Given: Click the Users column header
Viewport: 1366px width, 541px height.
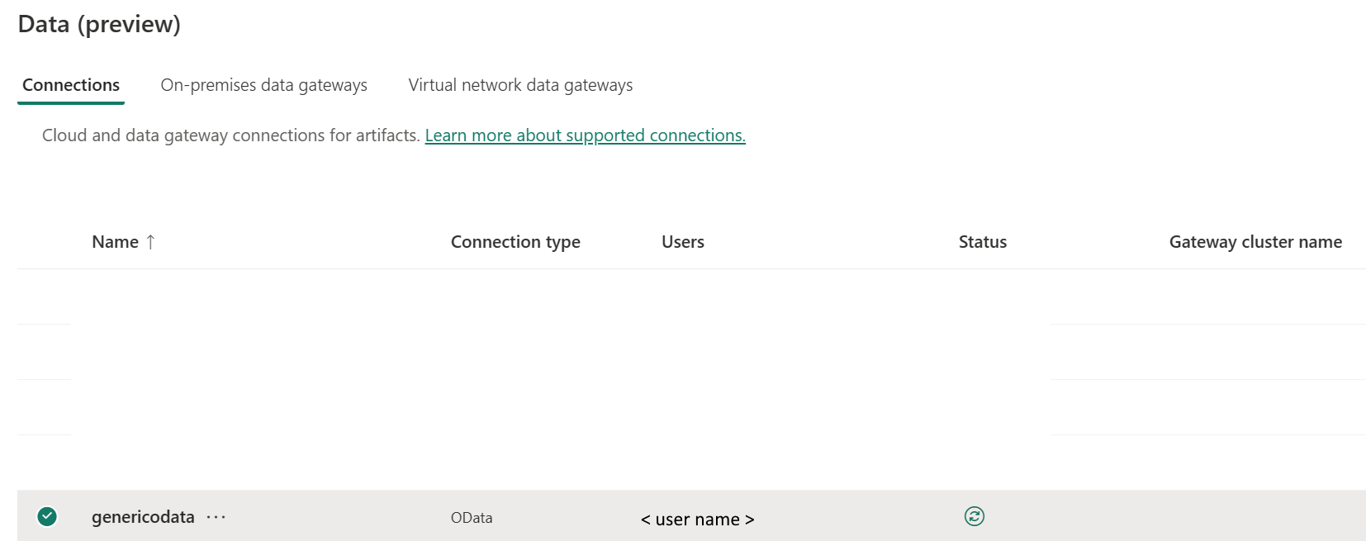Looking at the screenshot, I should [683, 242].
